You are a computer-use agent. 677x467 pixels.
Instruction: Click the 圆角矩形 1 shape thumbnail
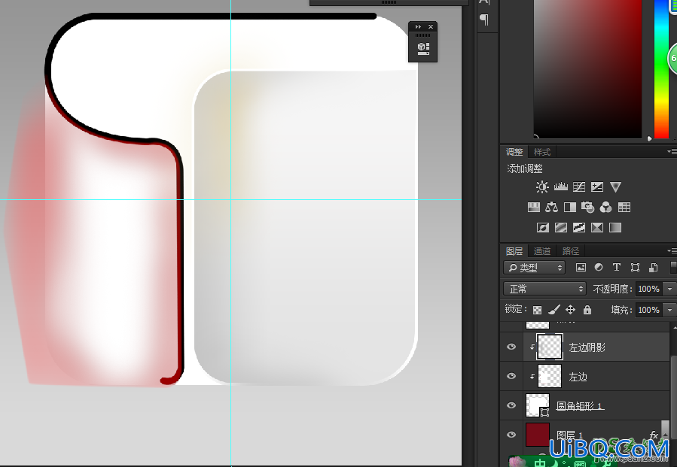pos(538,405)
